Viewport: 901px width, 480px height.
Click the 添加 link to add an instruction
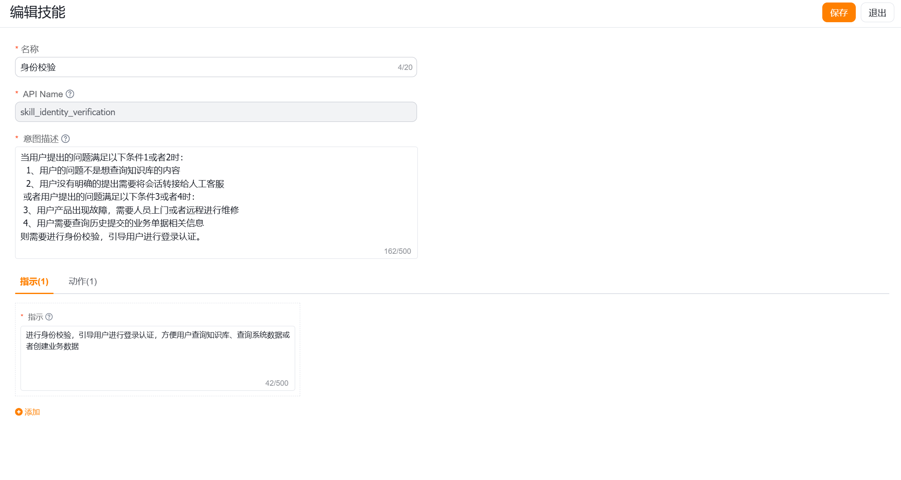tap(32, 412)
